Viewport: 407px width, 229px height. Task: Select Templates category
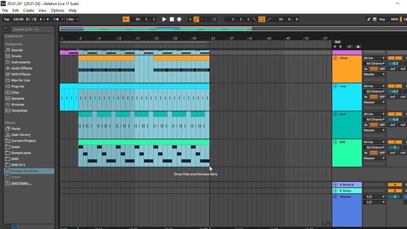19,111
